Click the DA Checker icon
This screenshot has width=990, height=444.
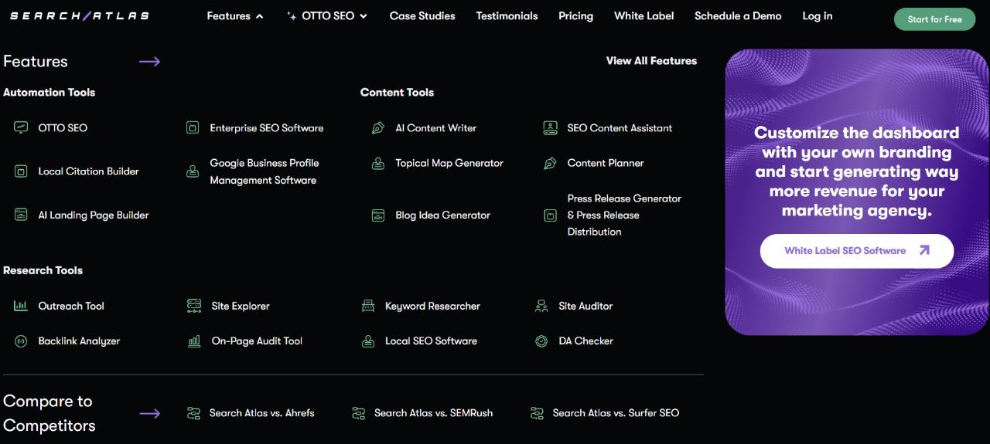(x=541, y=341)
